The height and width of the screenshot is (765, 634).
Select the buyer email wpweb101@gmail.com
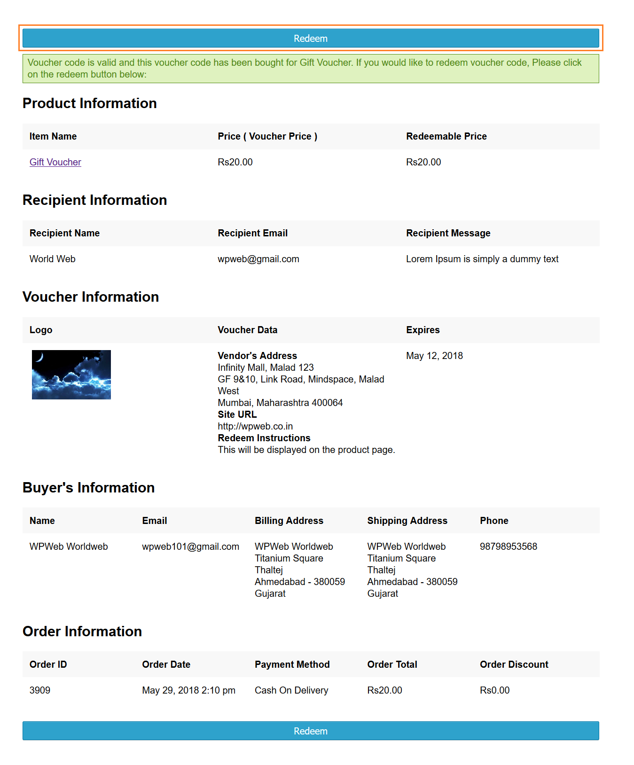[190, 546]
